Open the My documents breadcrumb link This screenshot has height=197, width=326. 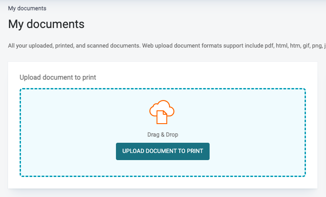(x=27, y=8)
